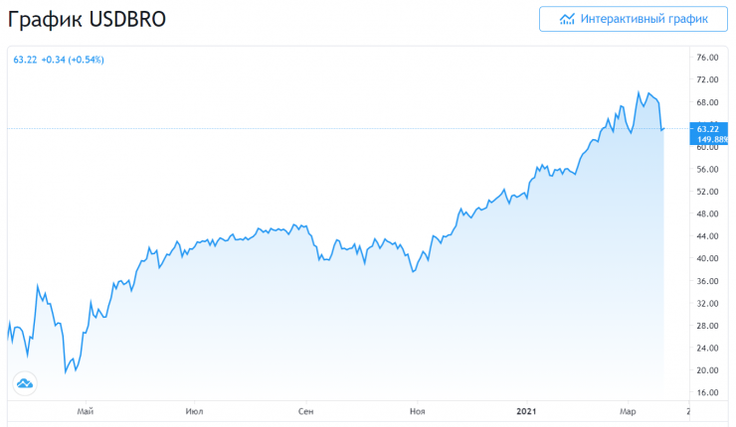Viewport: 736px width, 427px height.
Task: Click the 16.00 price axis label
Action: (x=708, y=392)
